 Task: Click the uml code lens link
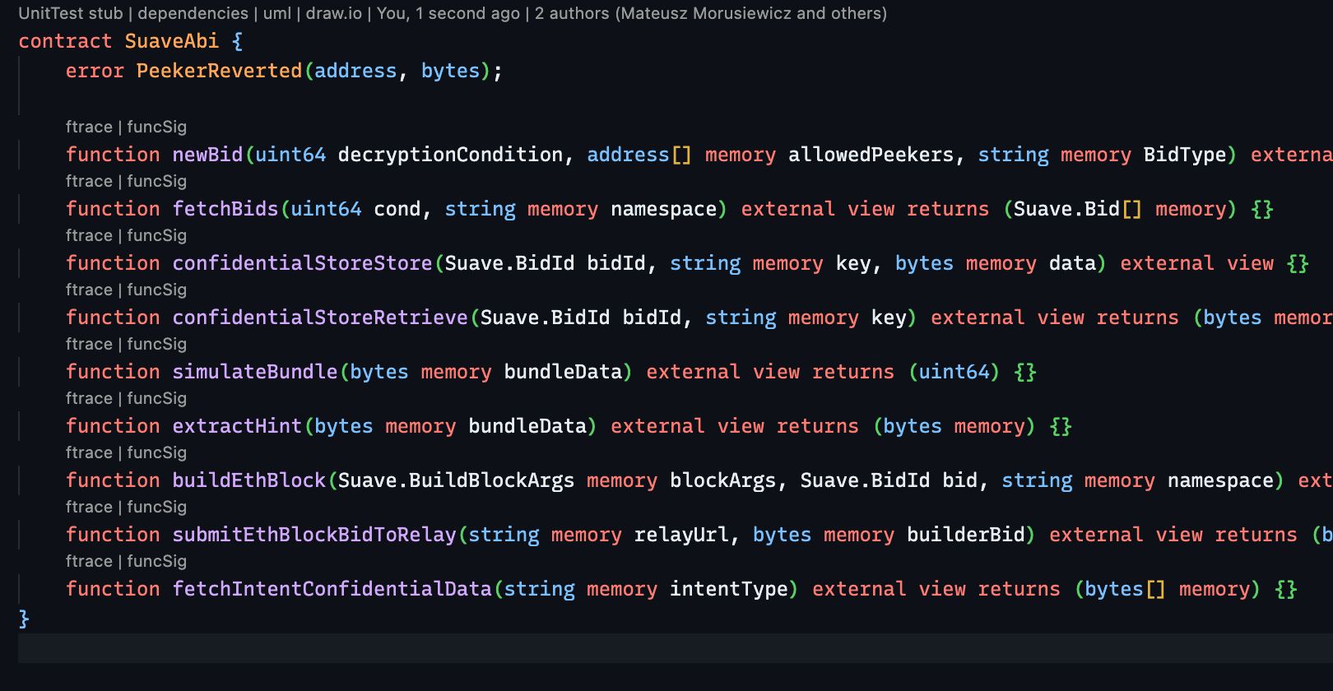277,13
